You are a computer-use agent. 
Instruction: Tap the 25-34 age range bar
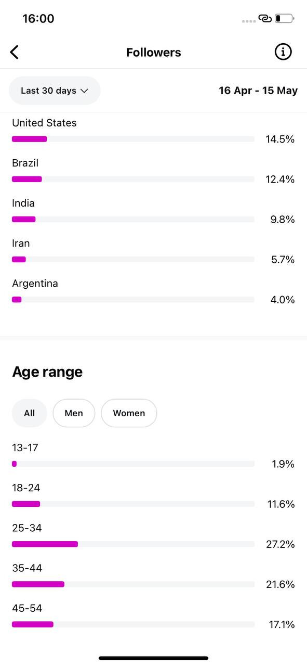[x=133, y=544]
